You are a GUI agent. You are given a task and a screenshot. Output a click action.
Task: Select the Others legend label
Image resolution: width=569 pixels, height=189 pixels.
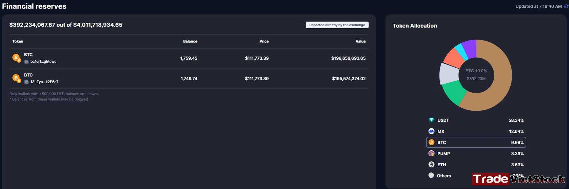click(x=444, y=176)
